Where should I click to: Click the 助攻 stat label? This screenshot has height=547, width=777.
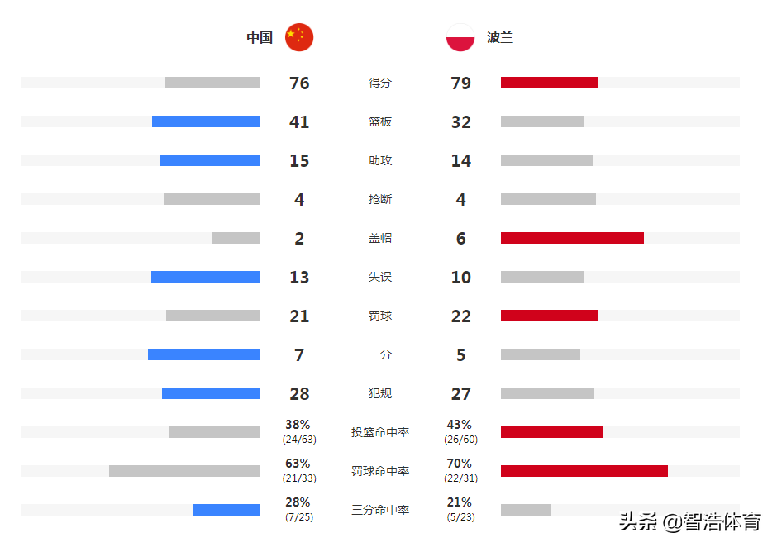point(380,160)
